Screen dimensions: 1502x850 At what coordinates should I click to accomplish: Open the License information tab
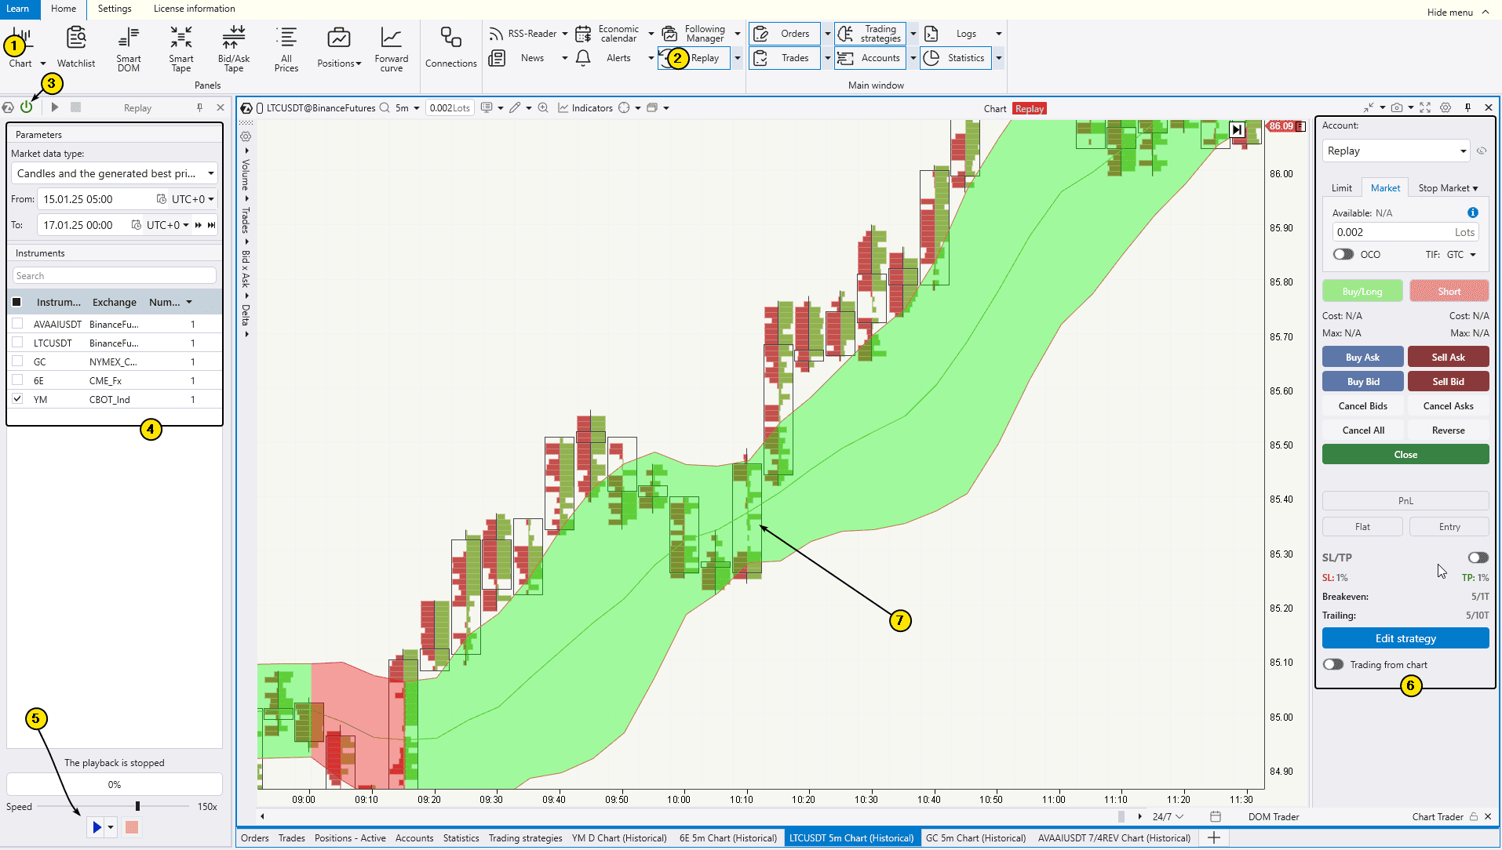194,9
